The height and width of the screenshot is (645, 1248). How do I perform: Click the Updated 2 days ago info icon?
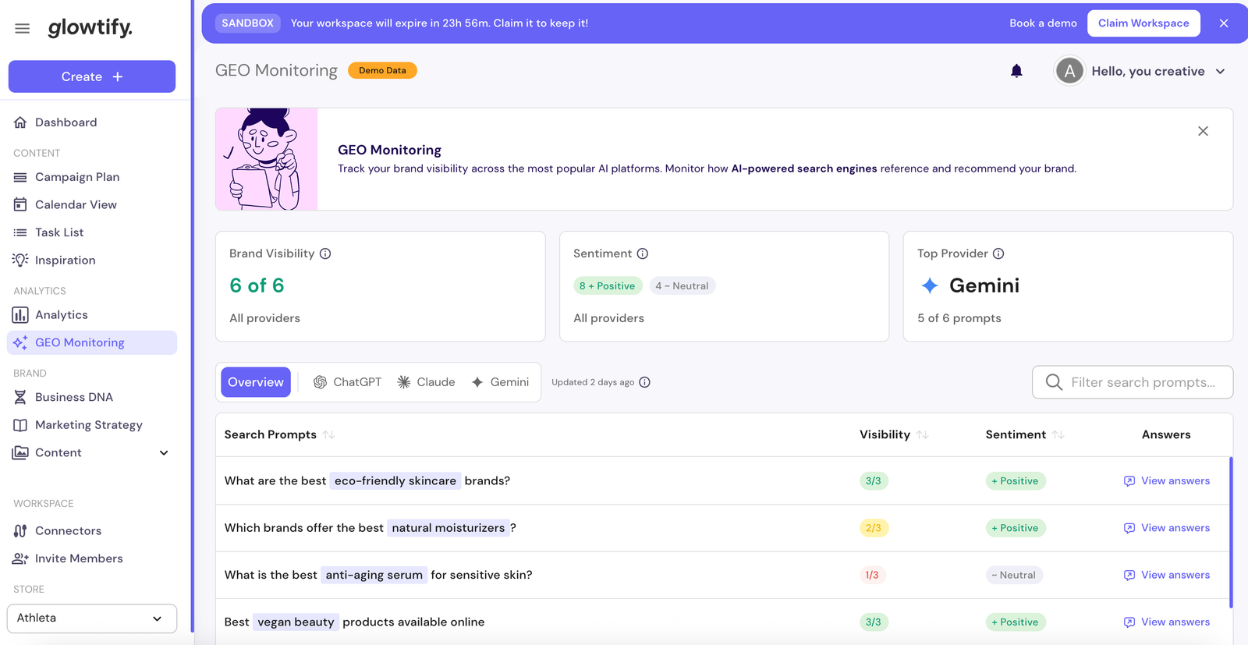(x=645, y=382)
